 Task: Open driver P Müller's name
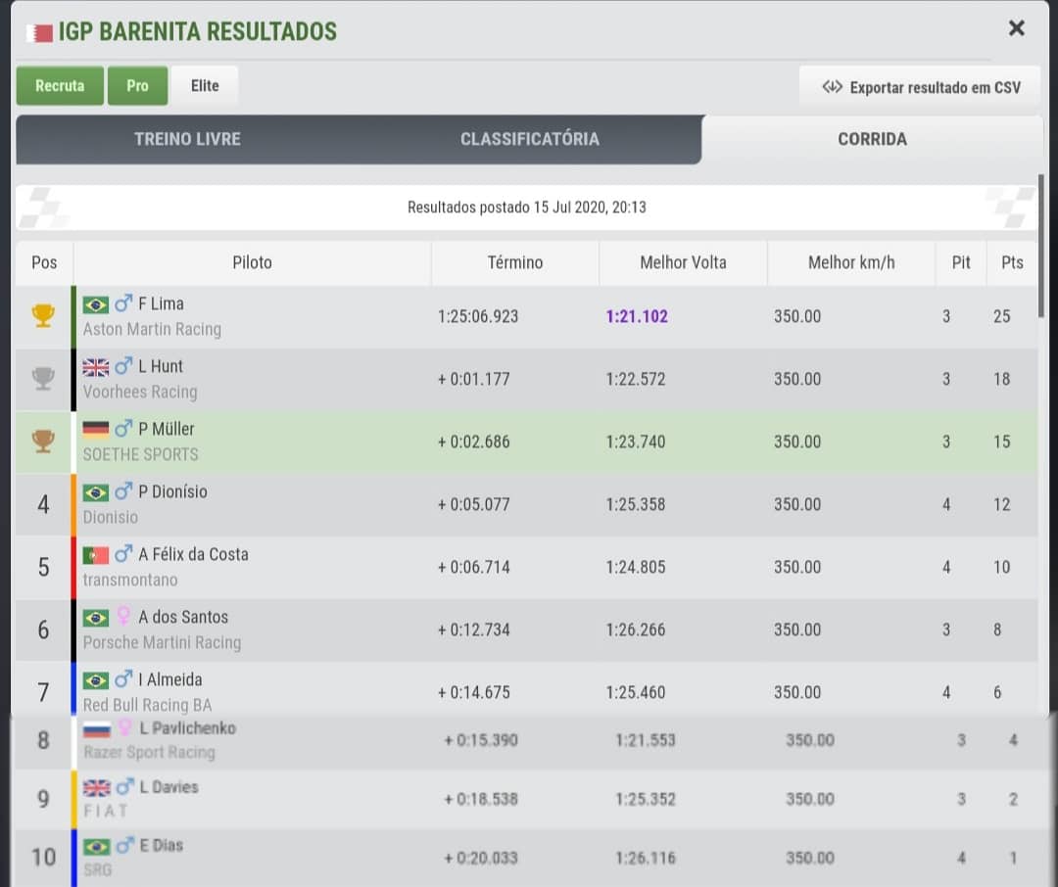tap(166, 429)
